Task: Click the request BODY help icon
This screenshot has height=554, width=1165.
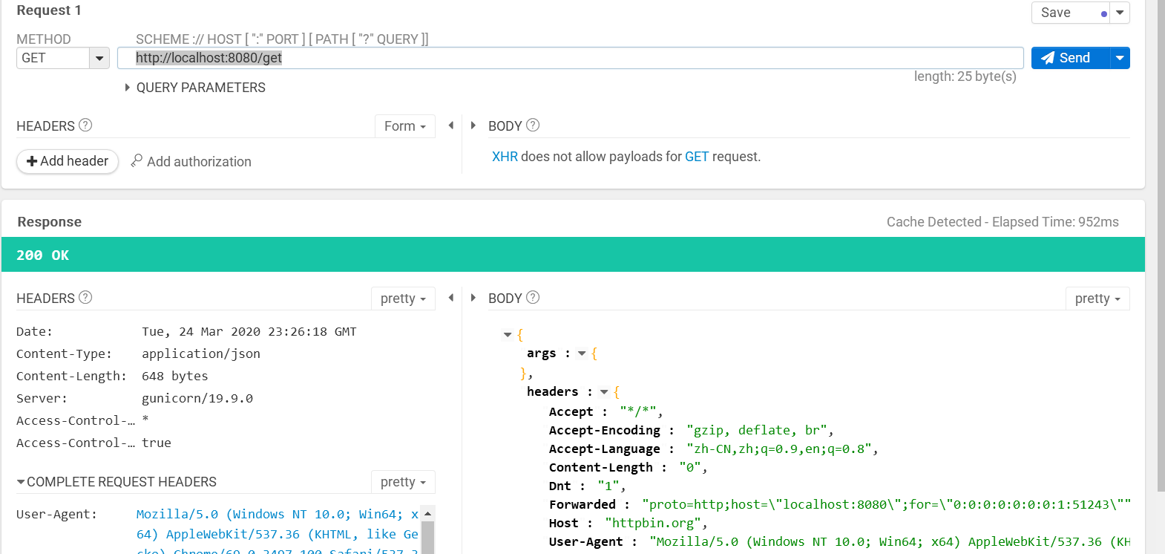Action: pyautogui.click(x=533, y=125)
